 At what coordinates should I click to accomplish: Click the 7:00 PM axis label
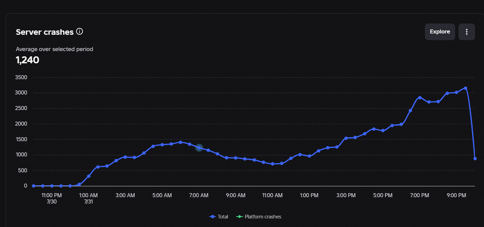(420, 196)
